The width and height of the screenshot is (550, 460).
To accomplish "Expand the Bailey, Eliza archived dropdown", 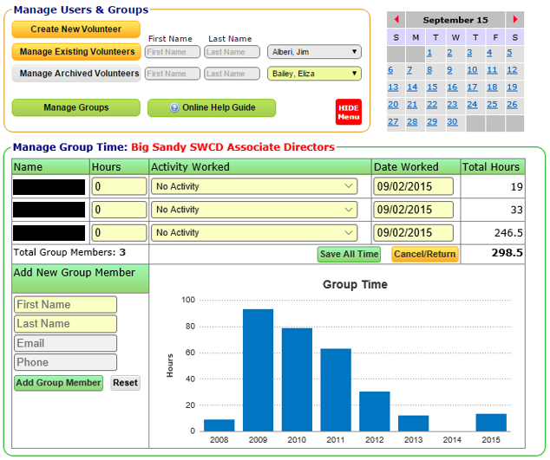I will click(313, 74).
